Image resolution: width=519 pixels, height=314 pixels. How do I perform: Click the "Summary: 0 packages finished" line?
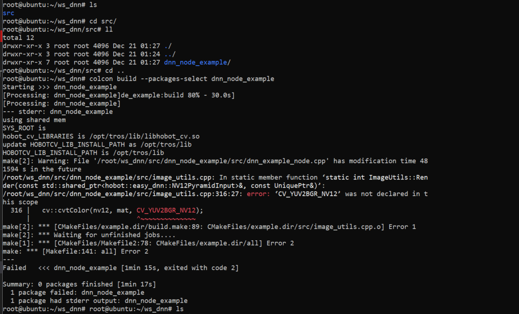[79, 284]
